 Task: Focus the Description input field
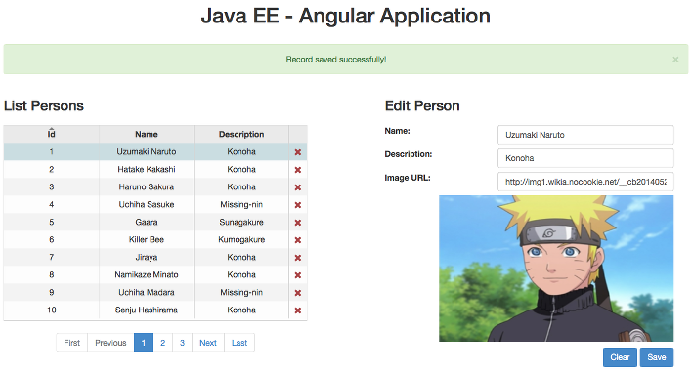585,158
